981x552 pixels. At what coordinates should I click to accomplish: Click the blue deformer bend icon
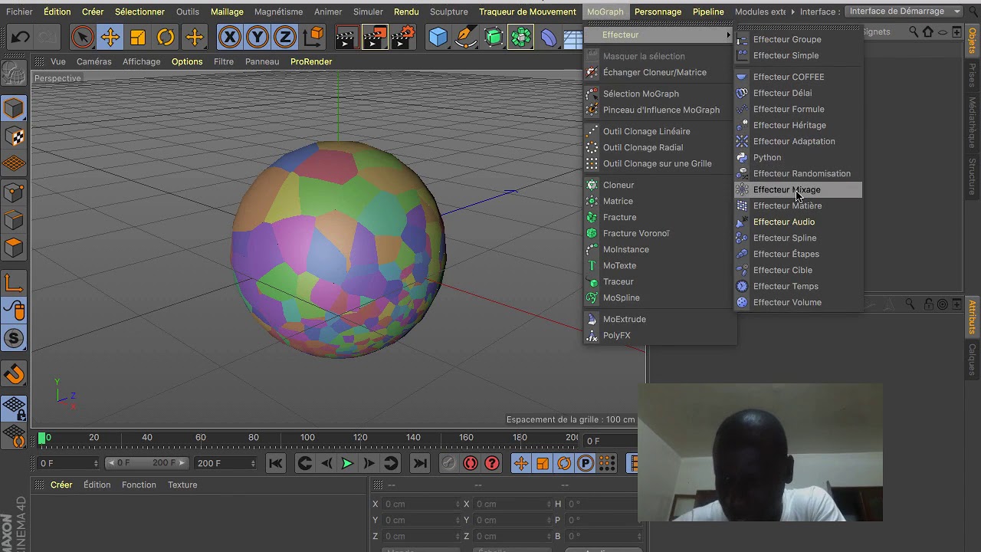[x=549, y=37]
